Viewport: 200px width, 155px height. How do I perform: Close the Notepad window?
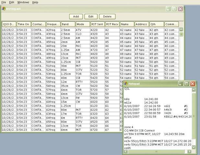coord(193,84)
